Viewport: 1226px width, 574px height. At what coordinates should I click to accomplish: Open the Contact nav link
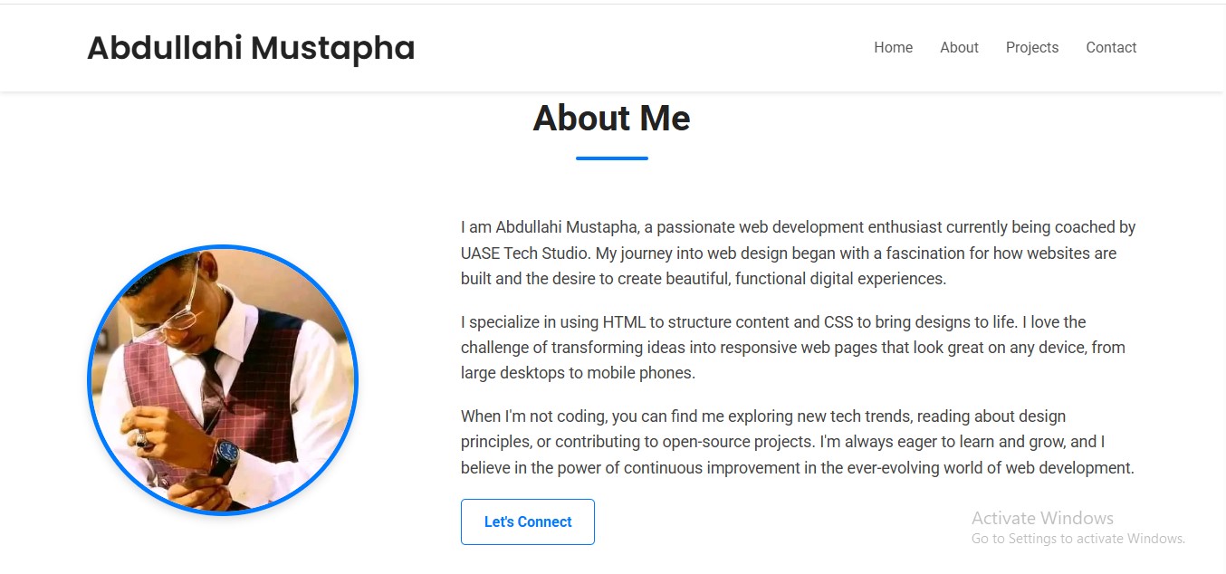click(1111, 48)
